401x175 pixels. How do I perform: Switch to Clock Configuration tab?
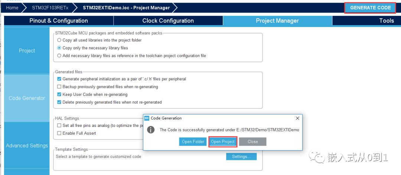[x=168, y=21]
